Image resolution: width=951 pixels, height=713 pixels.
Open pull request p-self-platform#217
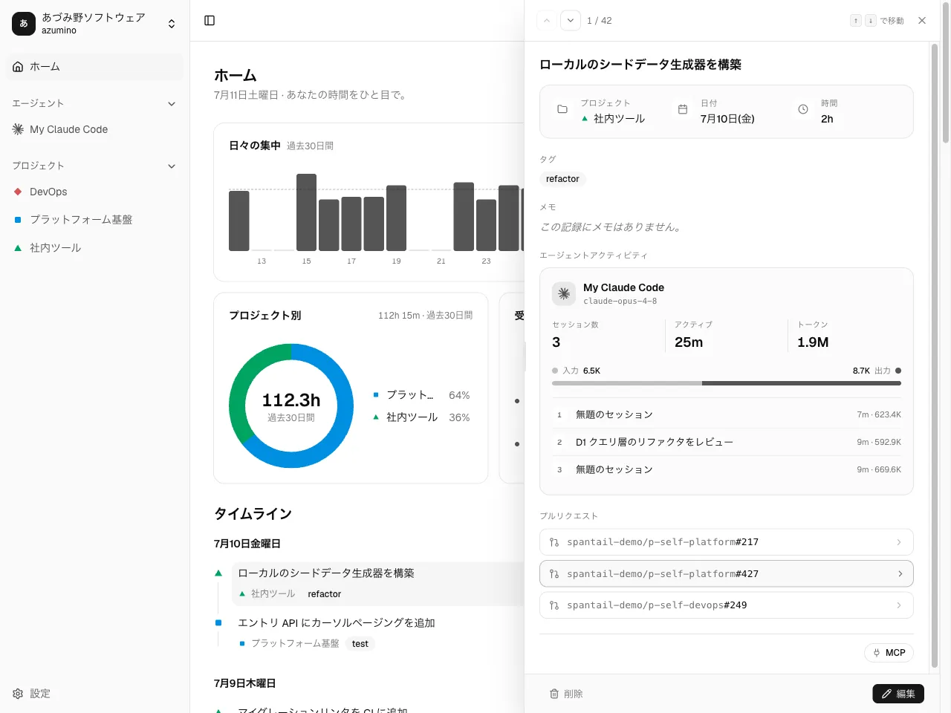[727, 542]
